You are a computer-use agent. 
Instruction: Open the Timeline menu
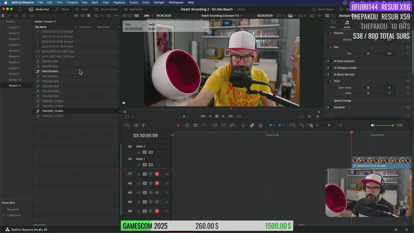72,2
